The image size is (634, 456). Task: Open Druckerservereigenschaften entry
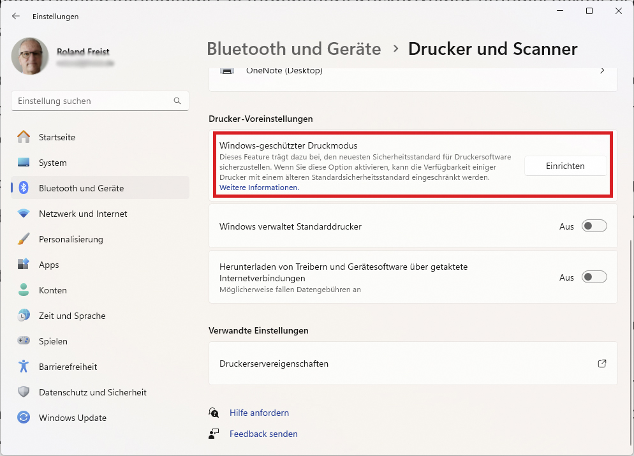tap(413, 363)
